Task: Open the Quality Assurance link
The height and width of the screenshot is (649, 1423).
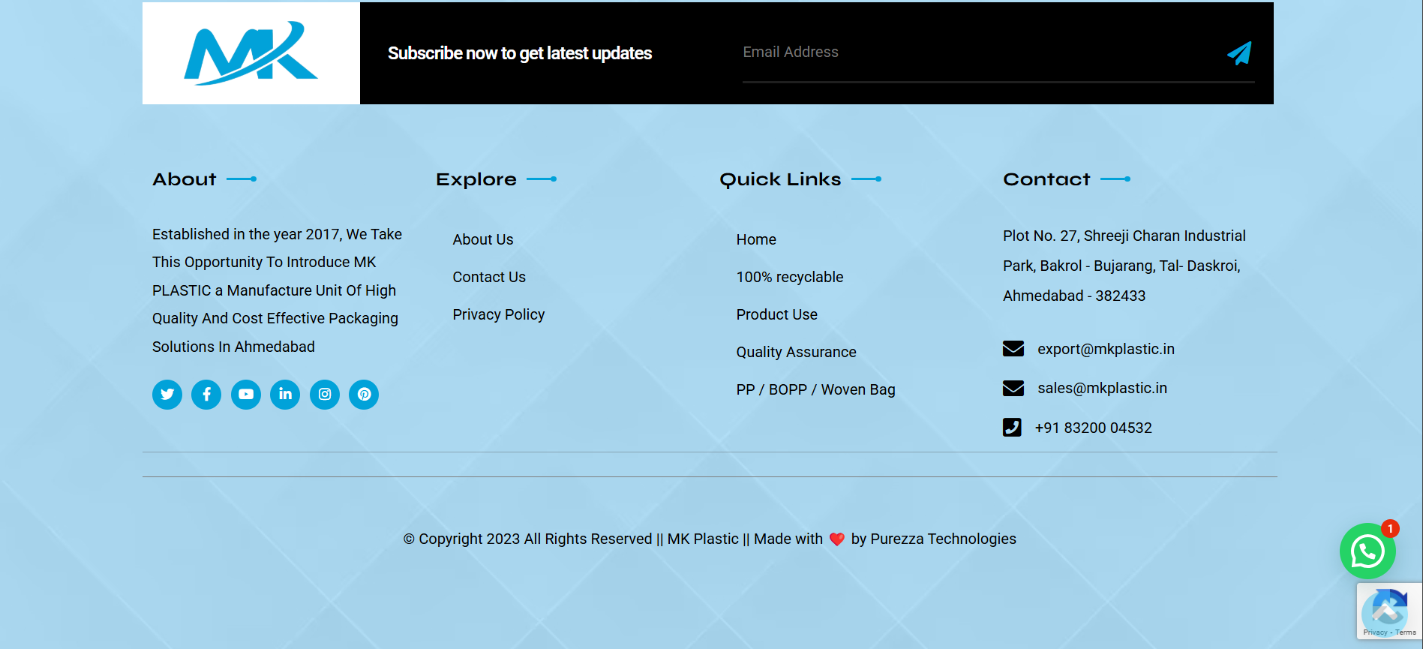Action: click(x=796, y=352)
